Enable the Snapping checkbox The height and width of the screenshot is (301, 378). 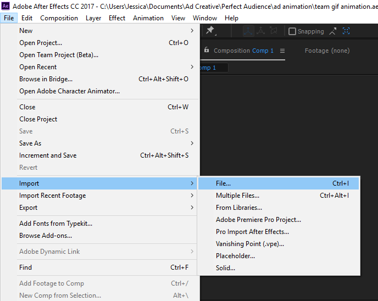[x=292, y=31]
